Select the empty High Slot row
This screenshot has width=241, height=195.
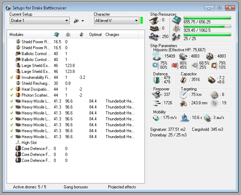76,143
